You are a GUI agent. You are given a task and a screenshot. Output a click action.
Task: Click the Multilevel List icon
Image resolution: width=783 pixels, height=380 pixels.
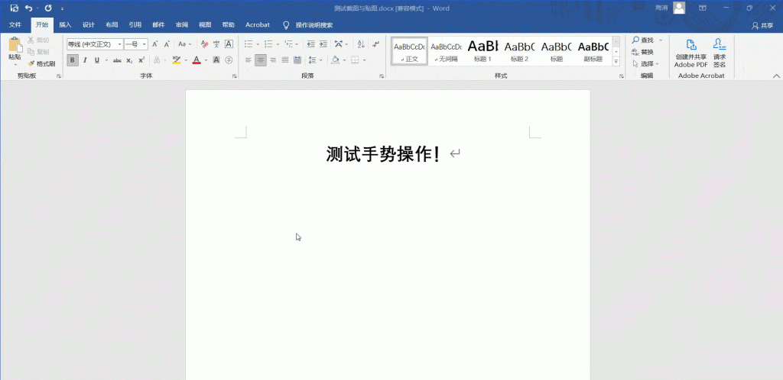click(x=288, y=44)
